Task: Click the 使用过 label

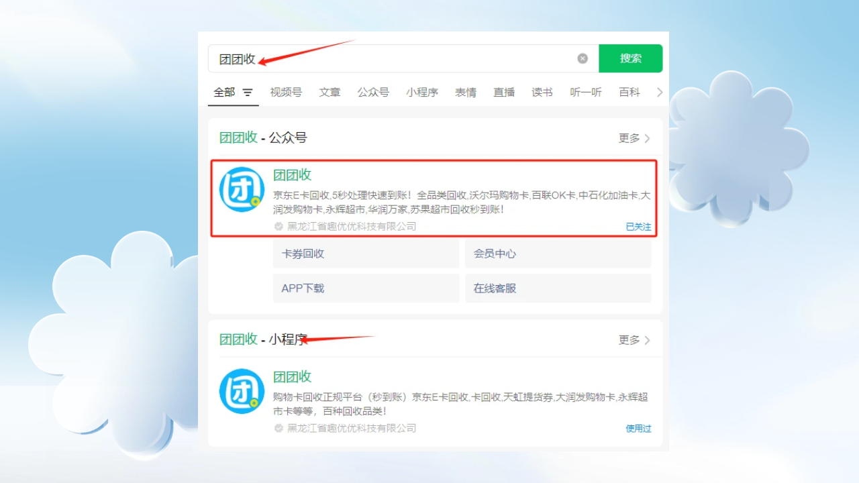Action: pos(638,429)
